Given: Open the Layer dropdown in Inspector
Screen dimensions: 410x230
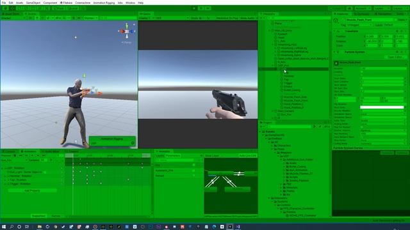Looking at the screenshot, I should click(395, 25).
